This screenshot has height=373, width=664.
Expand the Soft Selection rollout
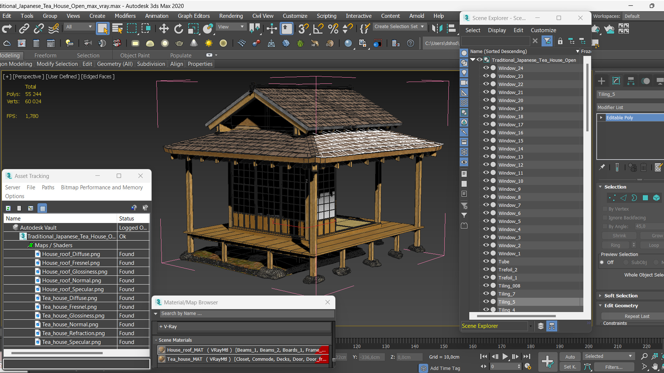point(621,296)
